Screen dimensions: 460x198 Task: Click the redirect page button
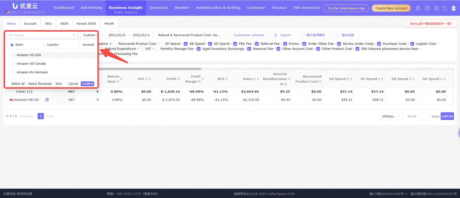point(447,116)
